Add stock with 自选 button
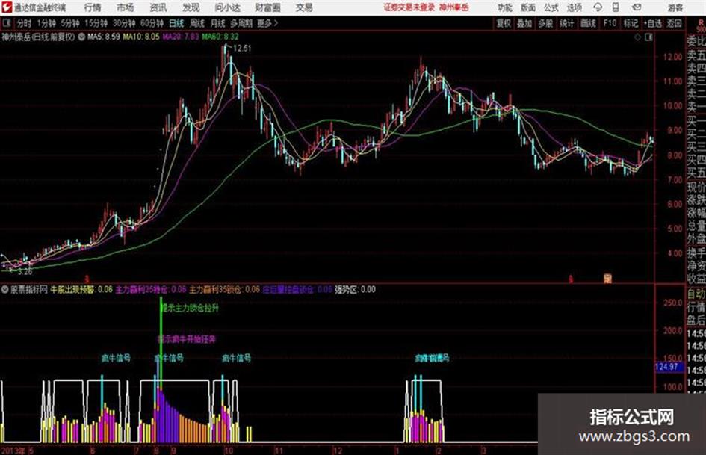Screen dimensions: 706x455 (x=652, y=23)
